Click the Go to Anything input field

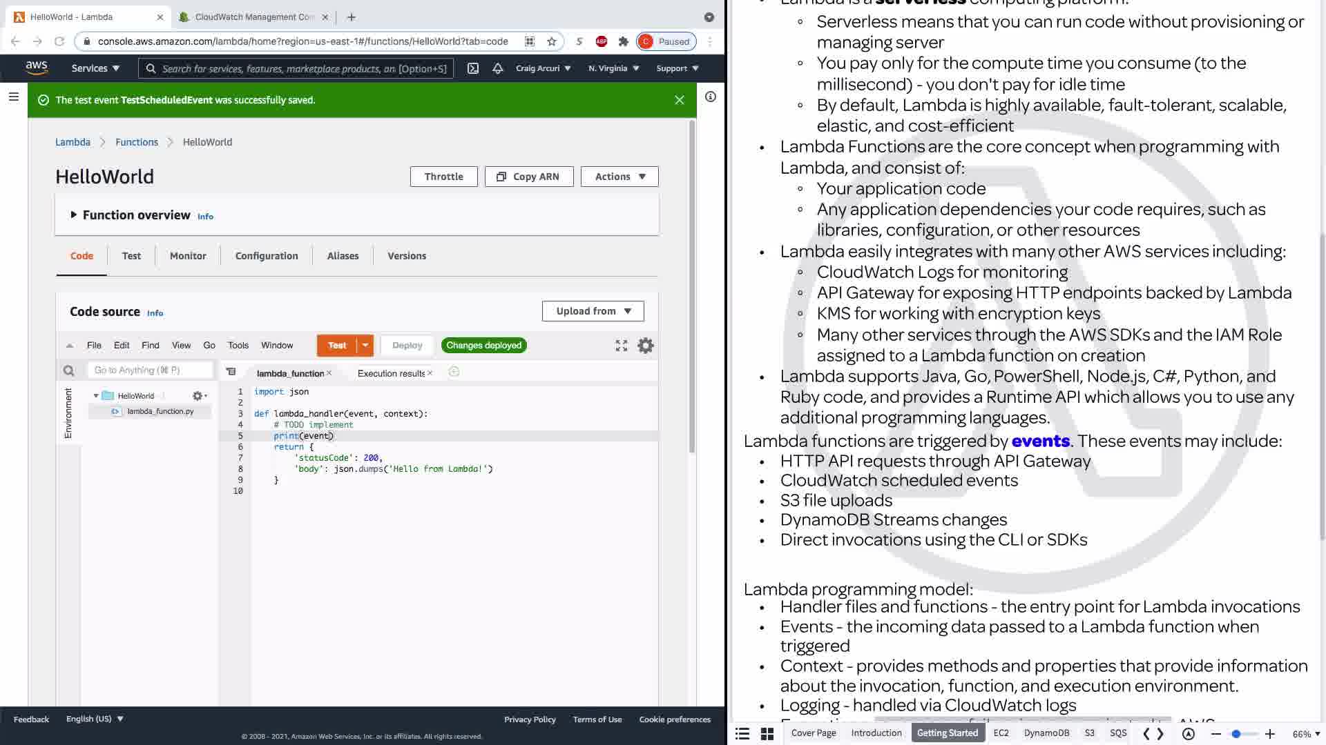148,370
